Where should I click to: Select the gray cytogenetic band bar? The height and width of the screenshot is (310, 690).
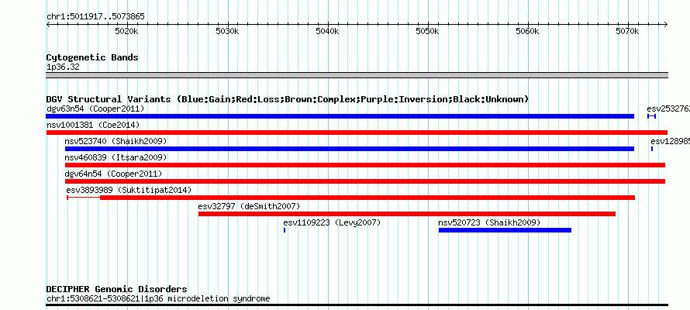click(357, 75)
